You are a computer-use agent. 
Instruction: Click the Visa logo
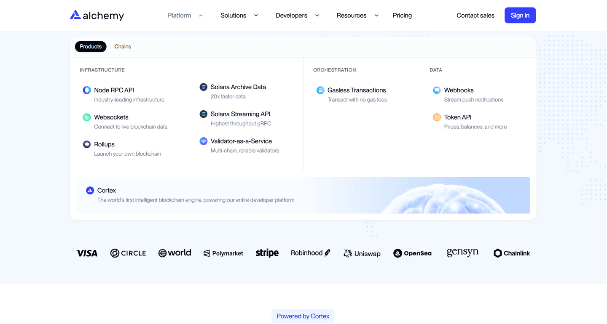[87, 253]
